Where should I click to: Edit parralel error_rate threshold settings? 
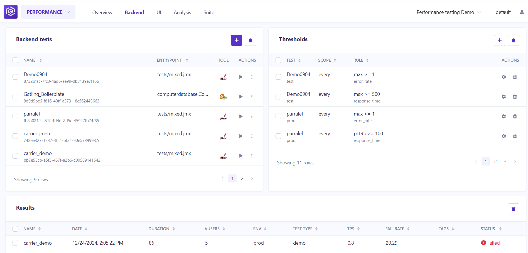(504, 116)
